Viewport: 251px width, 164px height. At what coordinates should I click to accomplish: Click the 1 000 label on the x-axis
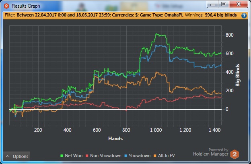[x=156, y=130]
